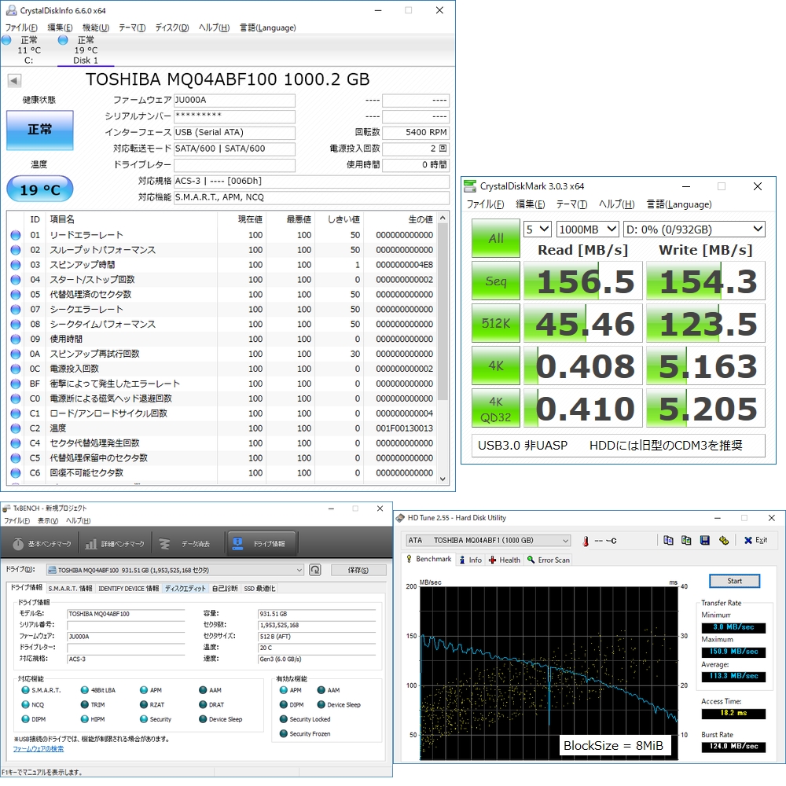This screenshot has width=786, height=786.
Task: Click the 19 °C temperature button
Action: (40, 189)
